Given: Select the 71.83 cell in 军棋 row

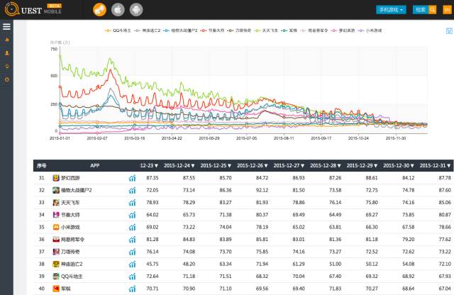Looking at the screenshot, I should coord(335,289).
